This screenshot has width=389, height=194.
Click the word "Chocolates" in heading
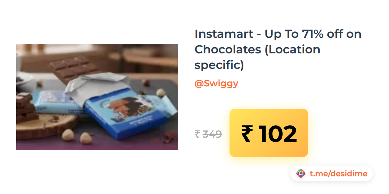228,49
